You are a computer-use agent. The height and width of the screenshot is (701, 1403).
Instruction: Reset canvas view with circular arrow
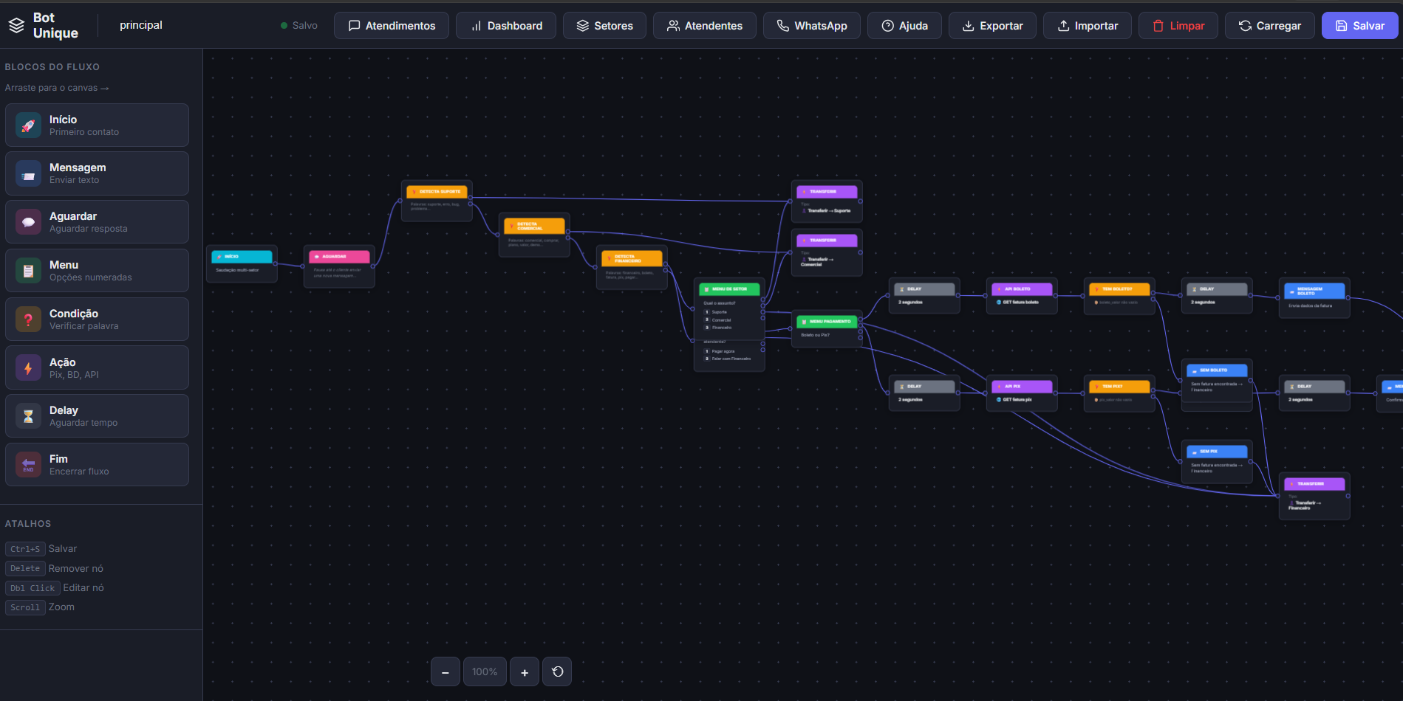(557, 671)
